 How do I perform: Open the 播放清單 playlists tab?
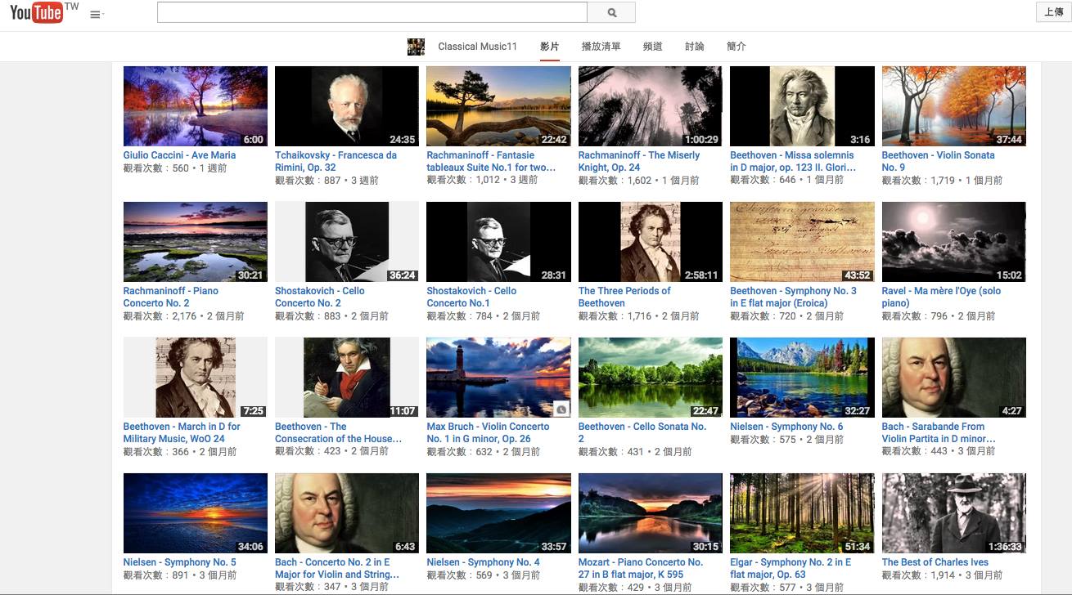click(601, 47)
